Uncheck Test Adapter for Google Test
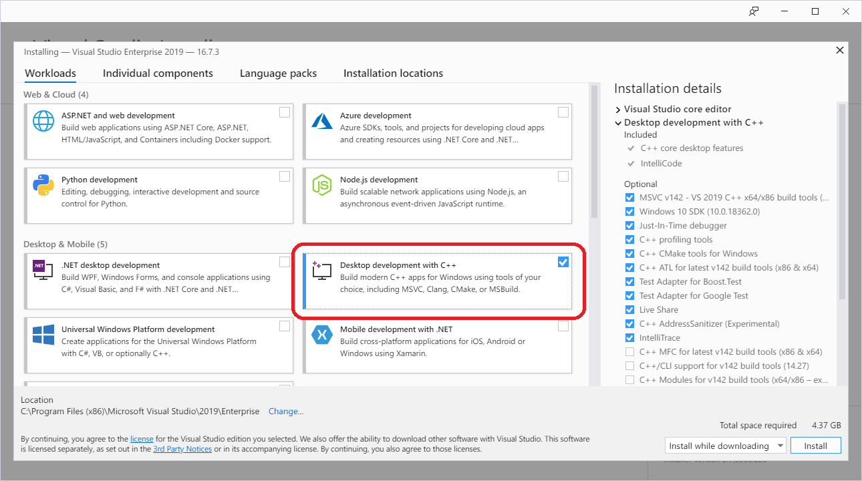Viewport: 862px width, 481px height. coord(629,296)
